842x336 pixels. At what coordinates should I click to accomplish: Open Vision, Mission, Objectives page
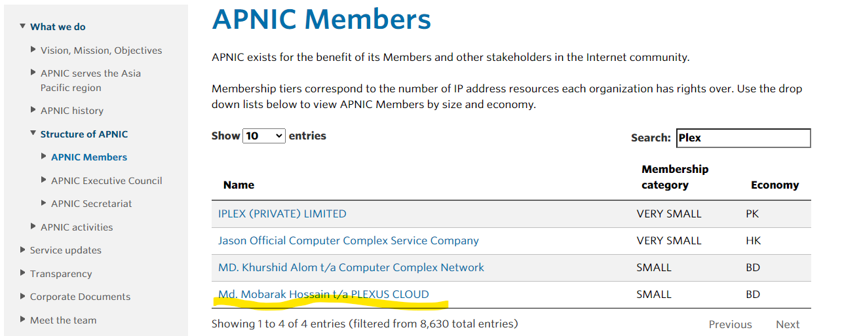tap(101, 50)
